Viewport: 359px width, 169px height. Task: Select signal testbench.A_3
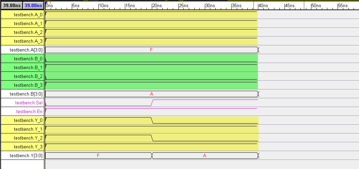[22, 41]
